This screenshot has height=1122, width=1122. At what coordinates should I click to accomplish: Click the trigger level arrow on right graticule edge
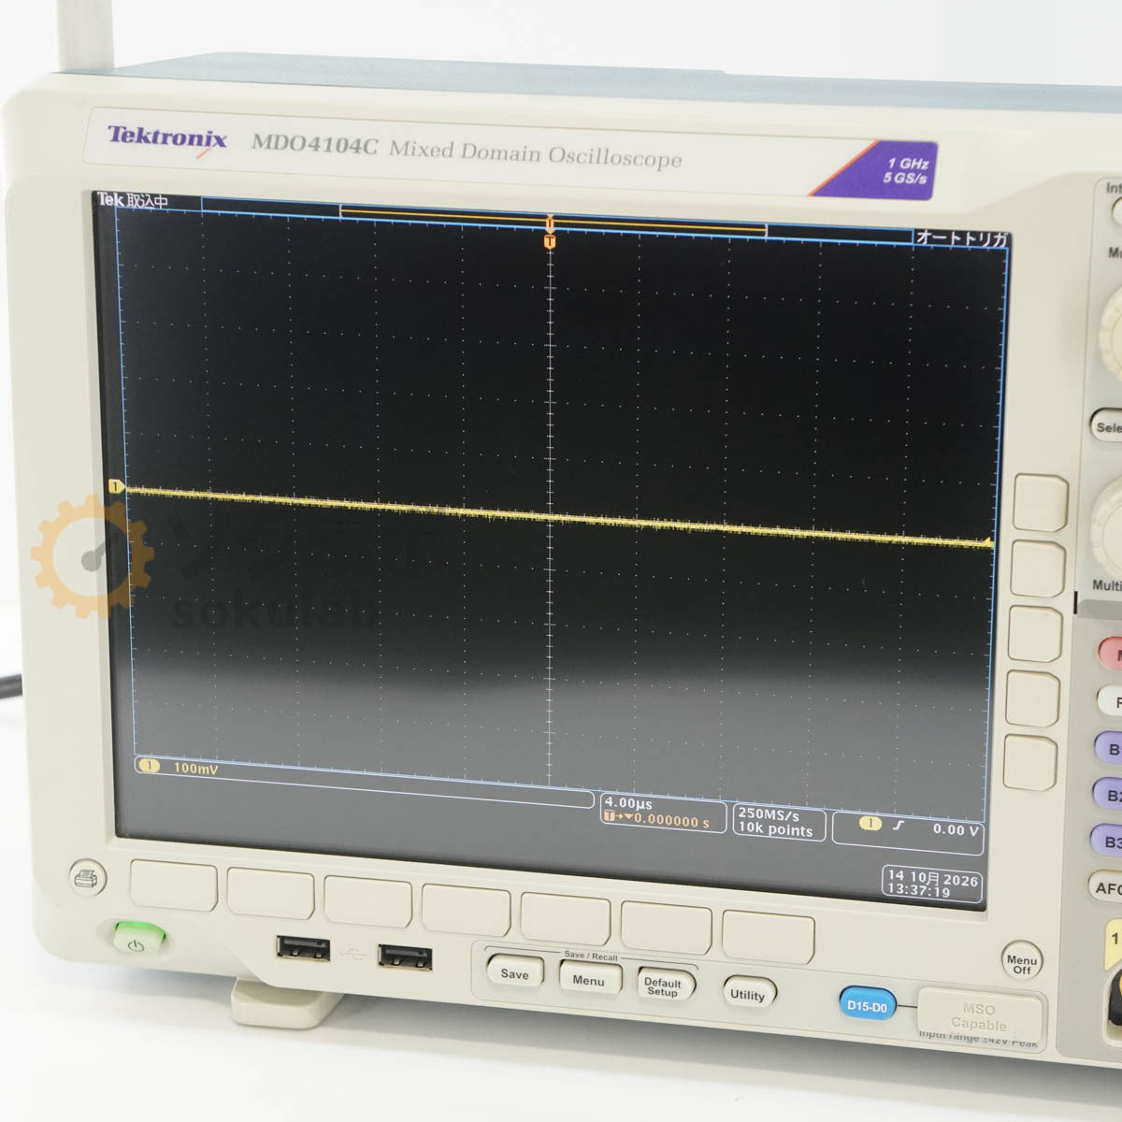(x=988, y=541)
